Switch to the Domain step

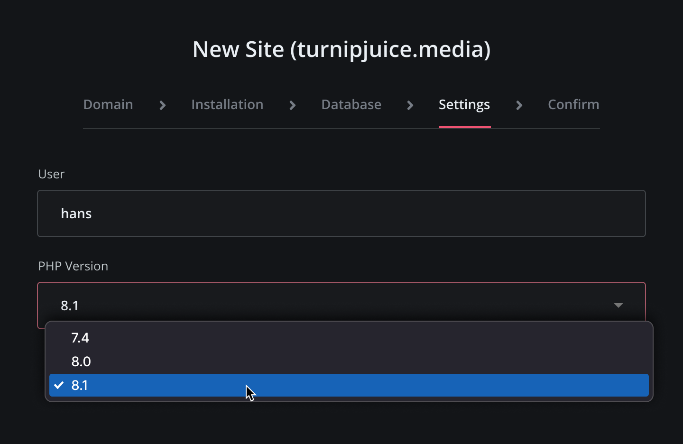[108, 104]
